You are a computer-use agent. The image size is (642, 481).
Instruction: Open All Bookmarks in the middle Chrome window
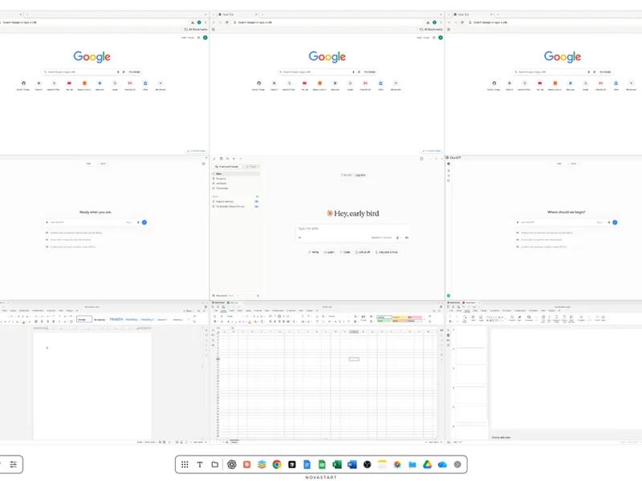click(431, 30)
